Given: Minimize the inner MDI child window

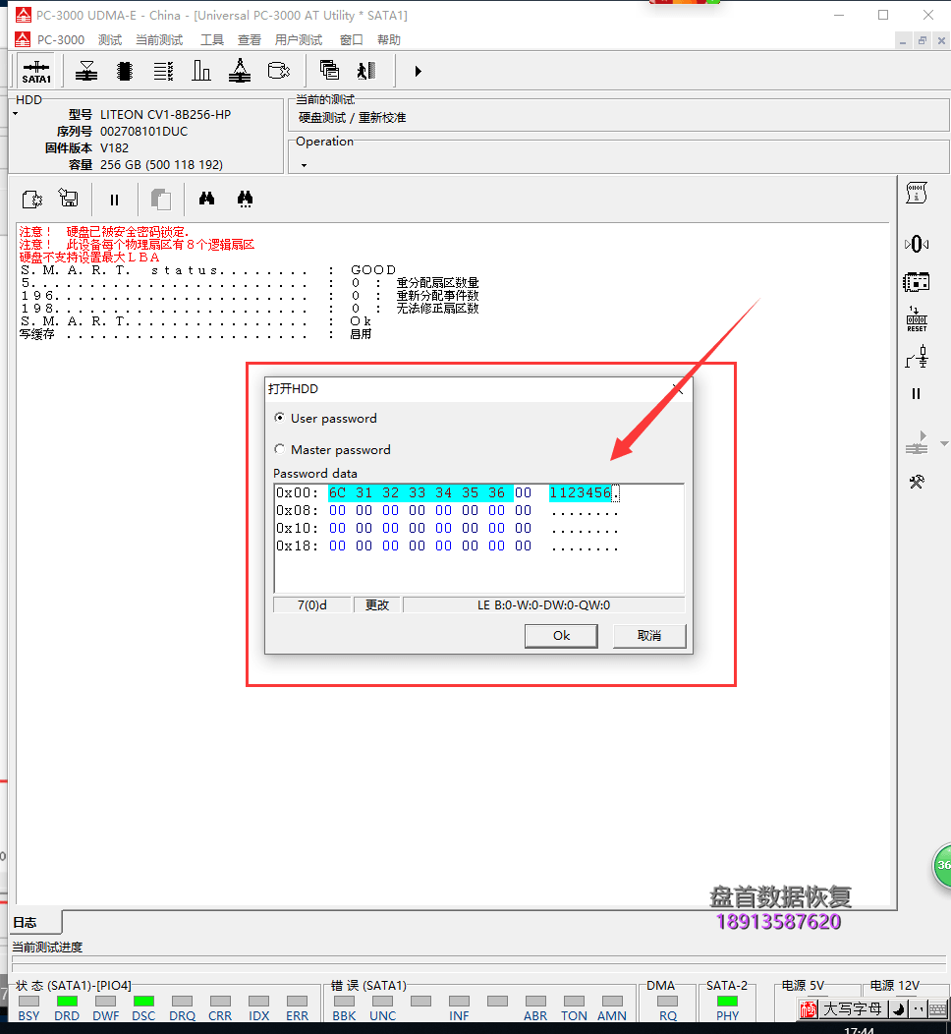Looking at the screenshot, I should [903, 41].
